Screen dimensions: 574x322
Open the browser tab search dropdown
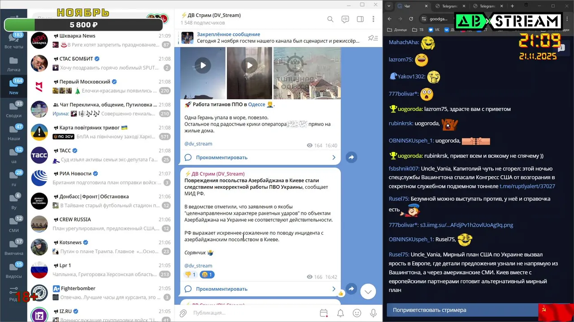(x=388, y=6)
